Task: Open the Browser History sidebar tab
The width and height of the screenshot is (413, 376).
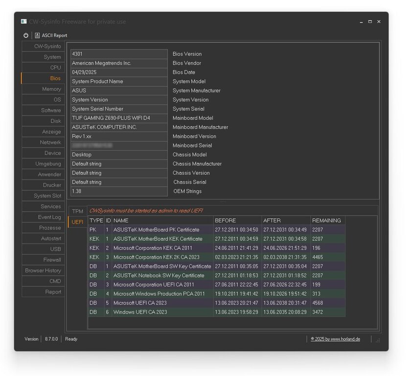Action: pyautogui.click(x=43, y=270)
